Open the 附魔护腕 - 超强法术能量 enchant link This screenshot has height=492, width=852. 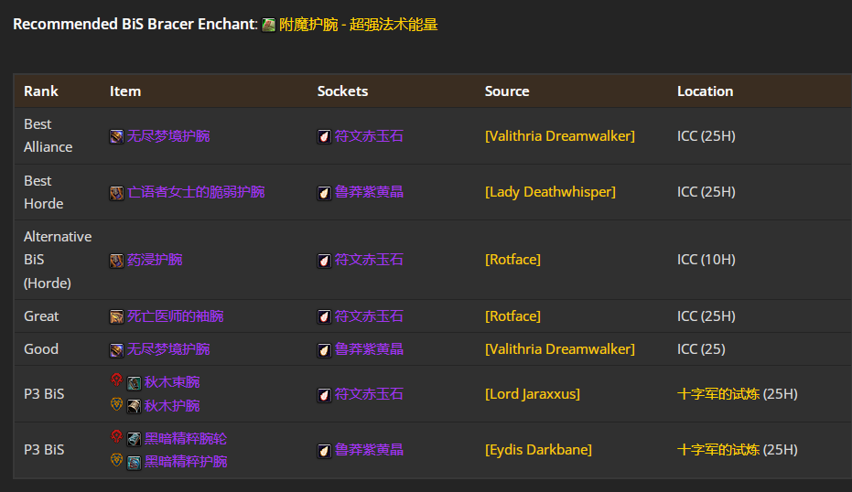click(x=358, y=25)
